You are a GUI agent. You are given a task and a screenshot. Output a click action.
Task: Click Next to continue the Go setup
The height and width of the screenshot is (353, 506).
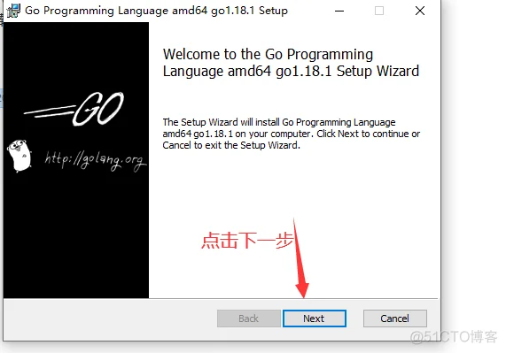coord(315,318)
